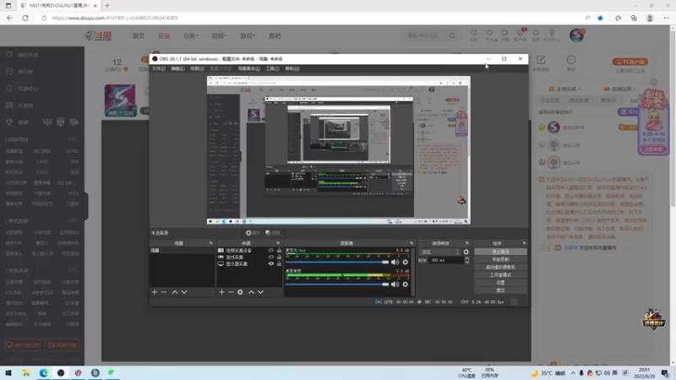
Task: Undock the Sources panel with its header icon
Action: click(x=278, y=243)
